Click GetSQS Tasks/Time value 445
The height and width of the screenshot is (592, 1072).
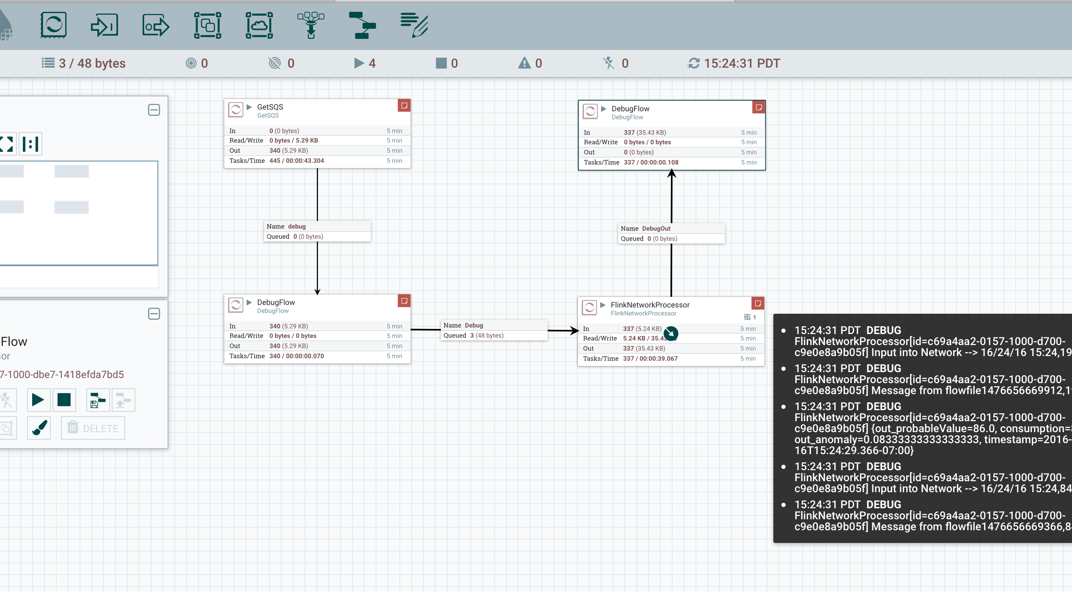297,161
